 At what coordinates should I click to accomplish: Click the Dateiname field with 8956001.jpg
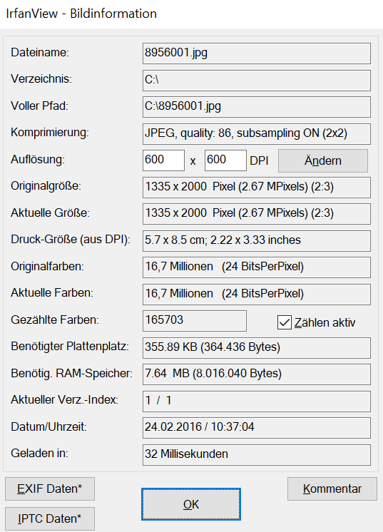pos(257,53)
